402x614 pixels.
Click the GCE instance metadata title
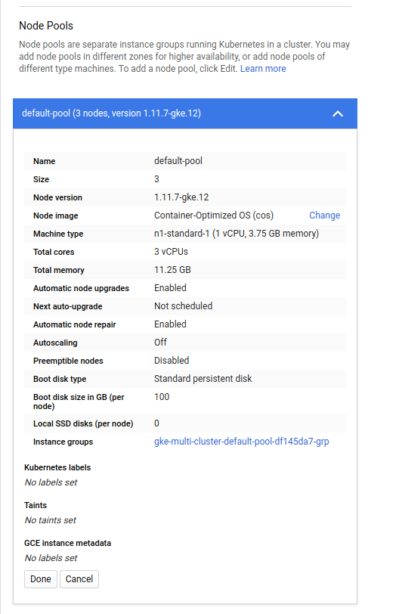[x=68, y=543]
